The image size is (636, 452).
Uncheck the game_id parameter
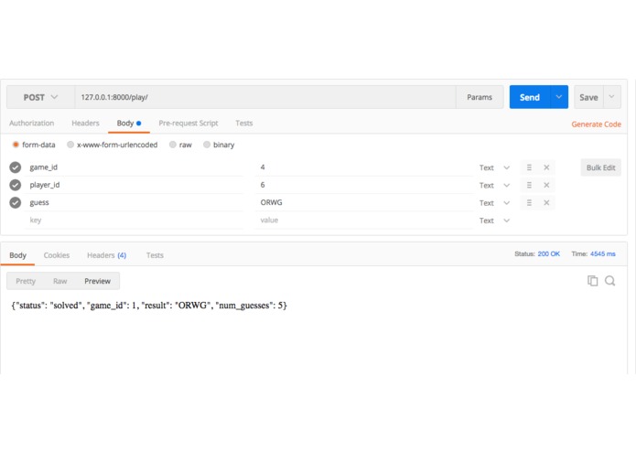(x=16, y=167)
